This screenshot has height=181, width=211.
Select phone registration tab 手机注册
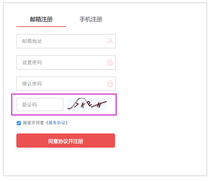coord(91,20)
